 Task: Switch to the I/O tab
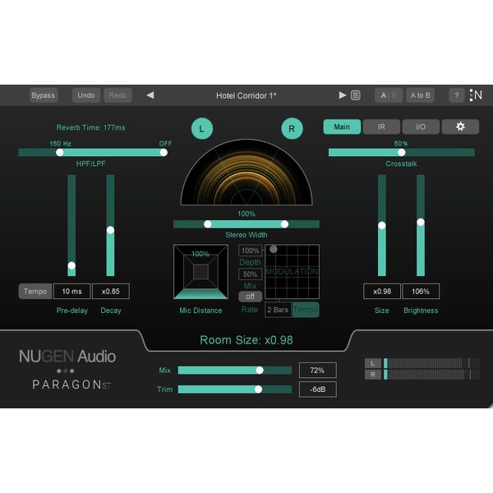coord(421,127)
